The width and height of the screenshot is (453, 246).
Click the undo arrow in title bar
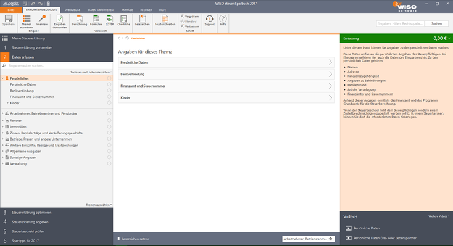33,4
